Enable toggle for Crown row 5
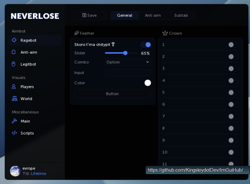This screenshot has height=184, width=250. (233, 92)
